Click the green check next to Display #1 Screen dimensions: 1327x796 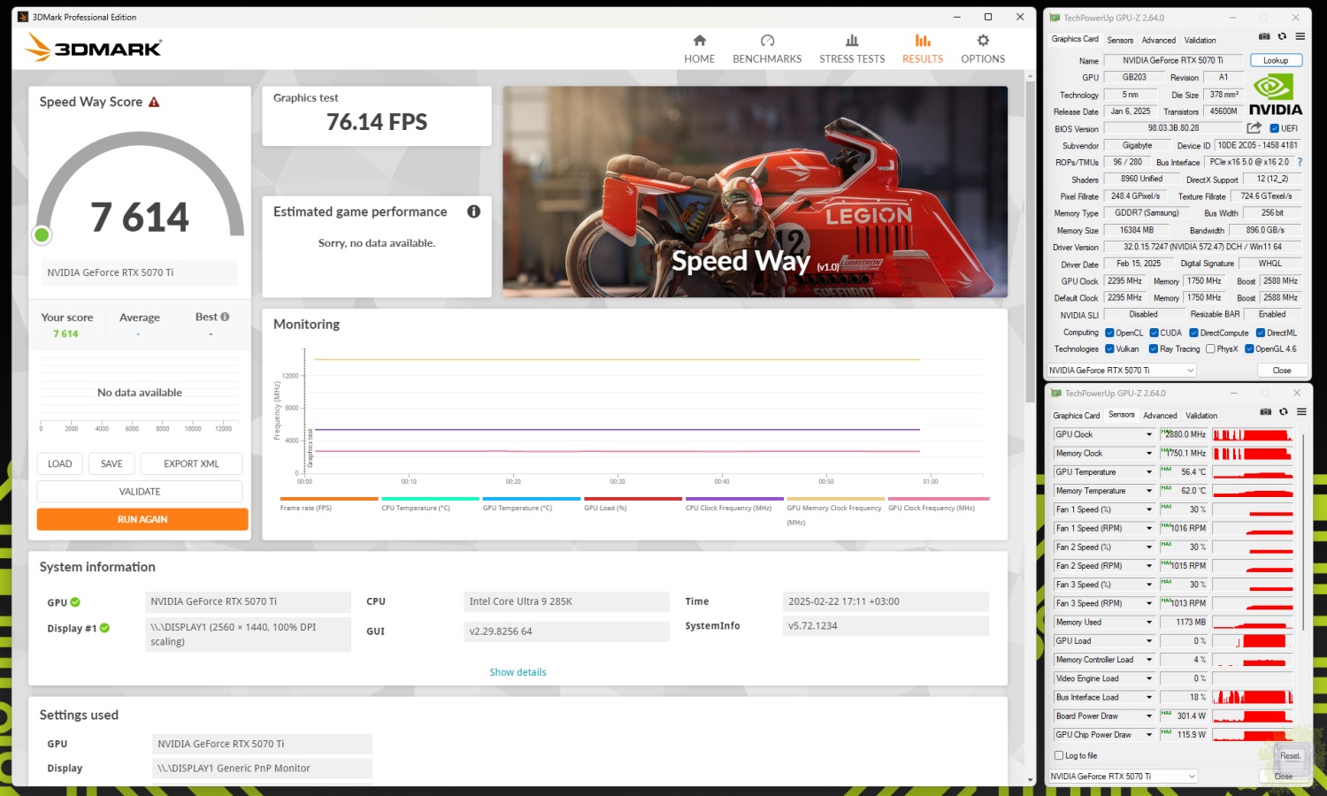coord(104,628)
